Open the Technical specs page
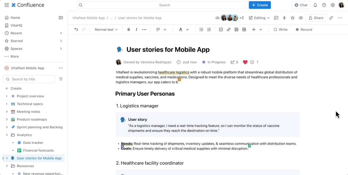Screen dimensions: 348x175 30,104
